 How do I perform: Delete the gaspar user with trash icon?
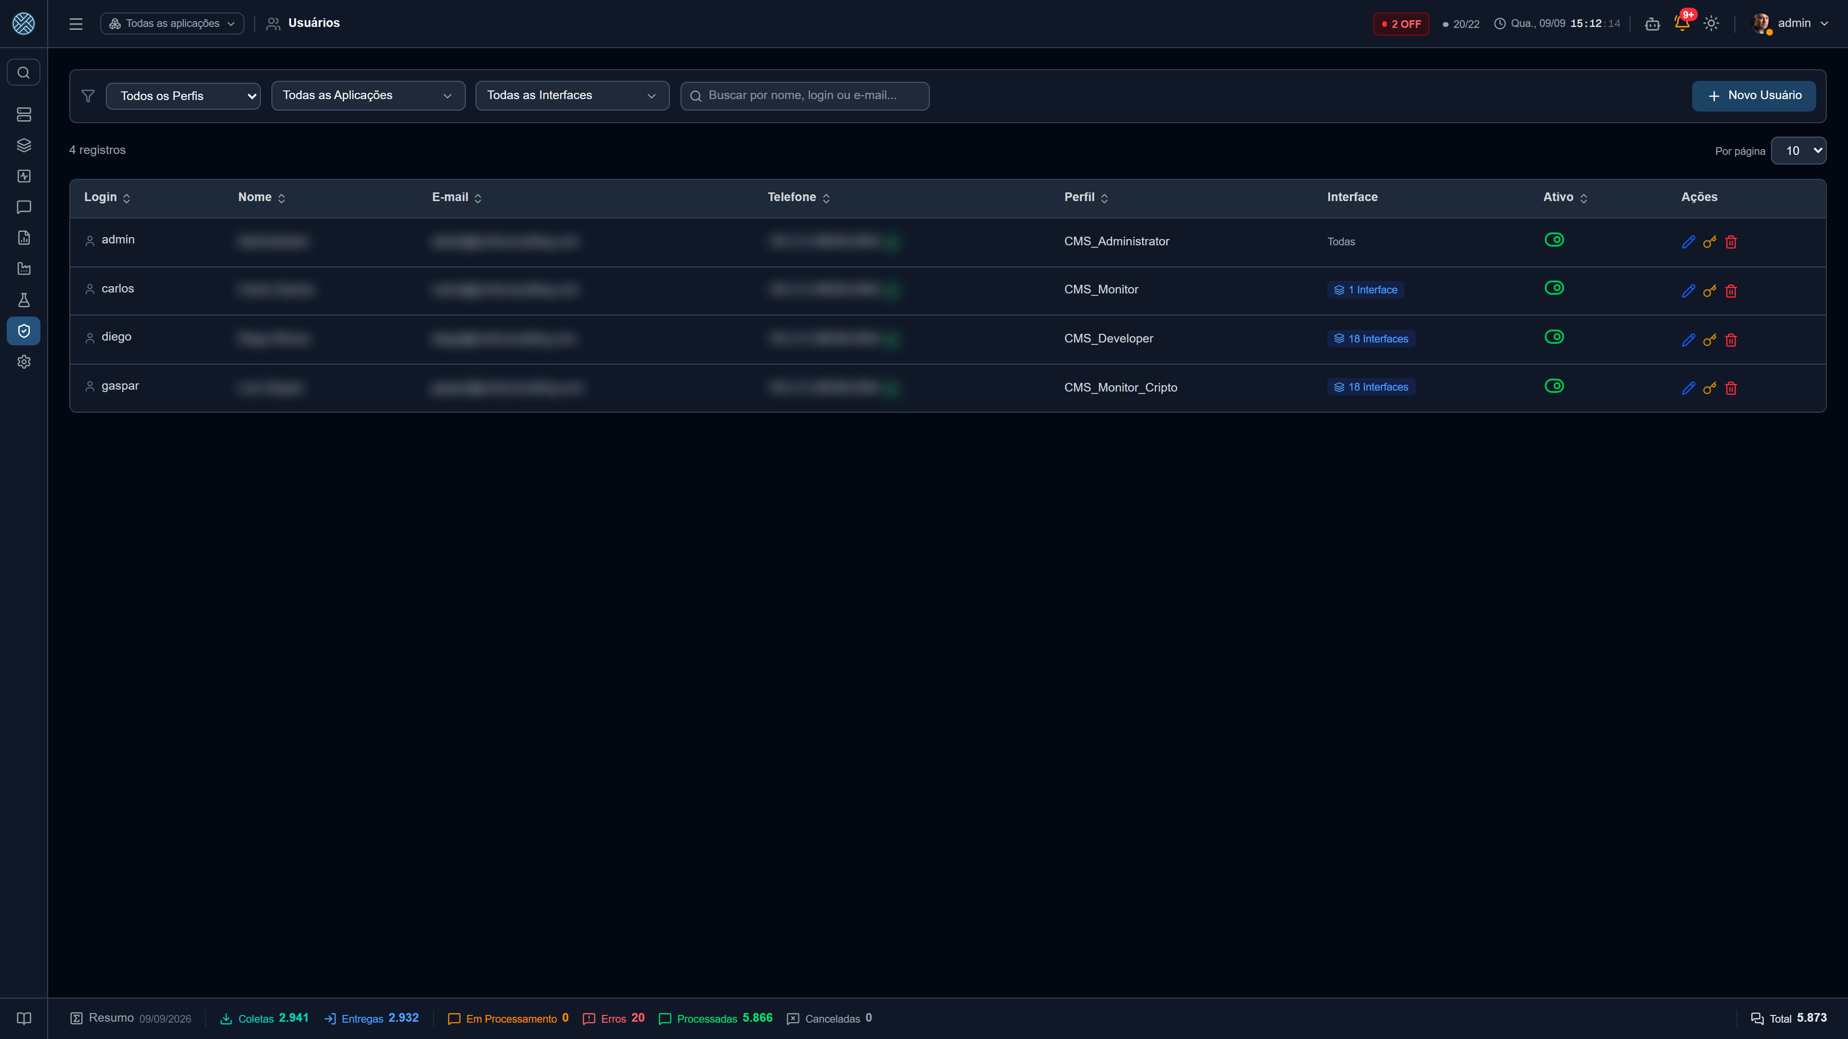pyautogui.click(x=1731, y=388)
